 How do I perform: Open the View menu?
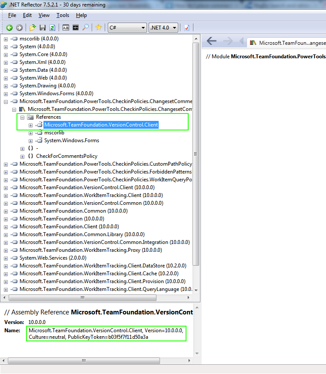pyautogui.click(x=44, y=15)
